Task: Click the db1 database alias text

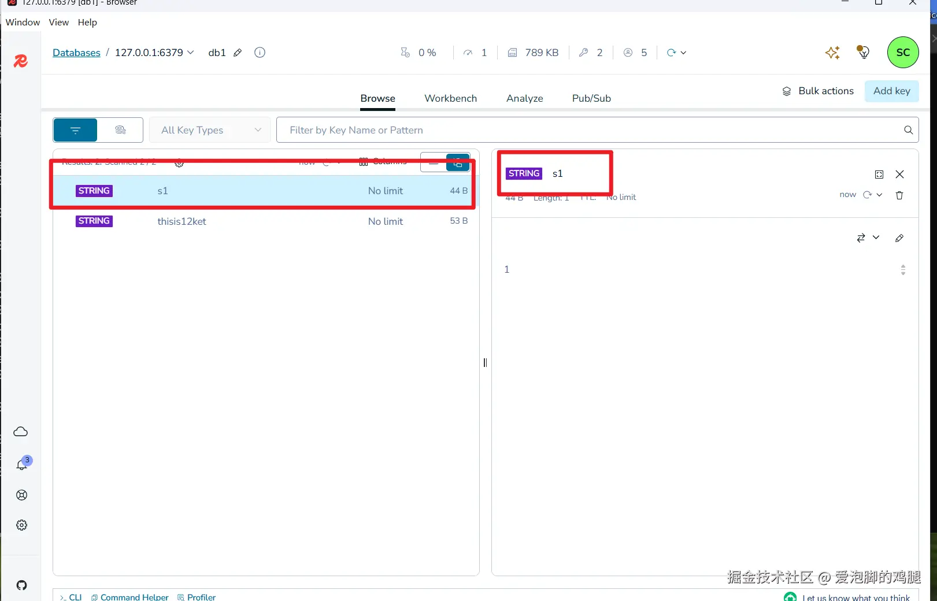Action: 217,53
